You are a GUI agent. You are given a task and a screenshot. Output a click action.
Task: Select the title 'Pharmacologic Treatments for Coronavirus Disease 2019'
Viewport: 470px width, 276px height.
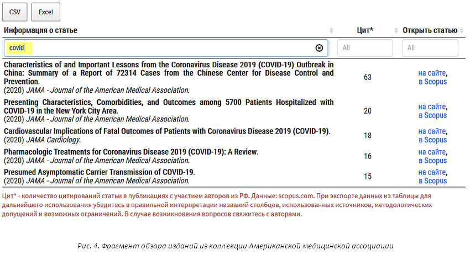coord(131,152)
